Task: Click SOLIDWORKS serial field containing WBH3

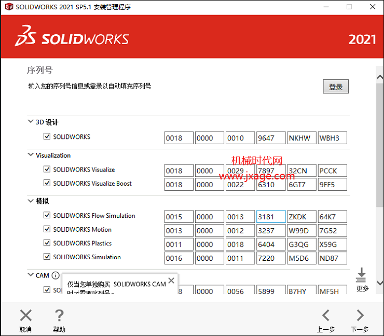Action: pos(332,138)
